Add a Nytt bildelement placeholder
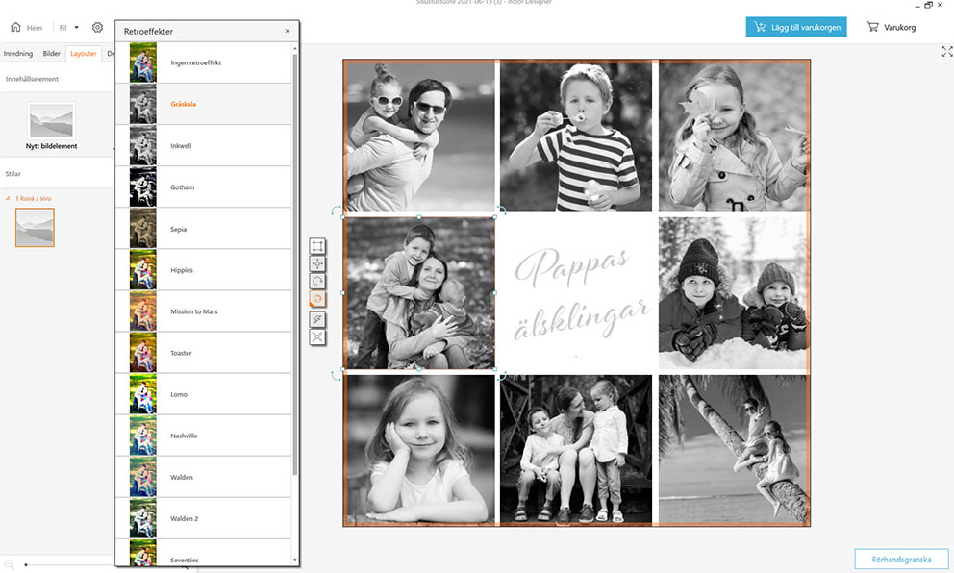Viewport: 954px width, 573px height. coord(51,127)
